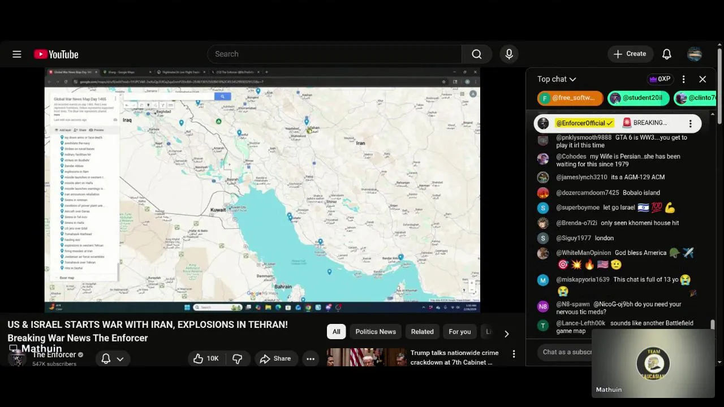This screenshot has width=724, height=407.
Task: Click the @N8-spawn avatar
Action: 543,306
